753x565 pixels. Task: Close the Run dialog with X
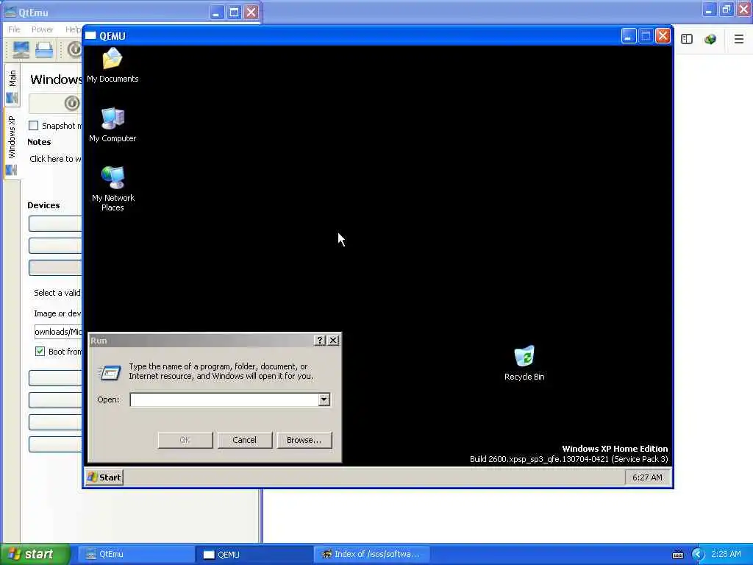pos(333,340)
